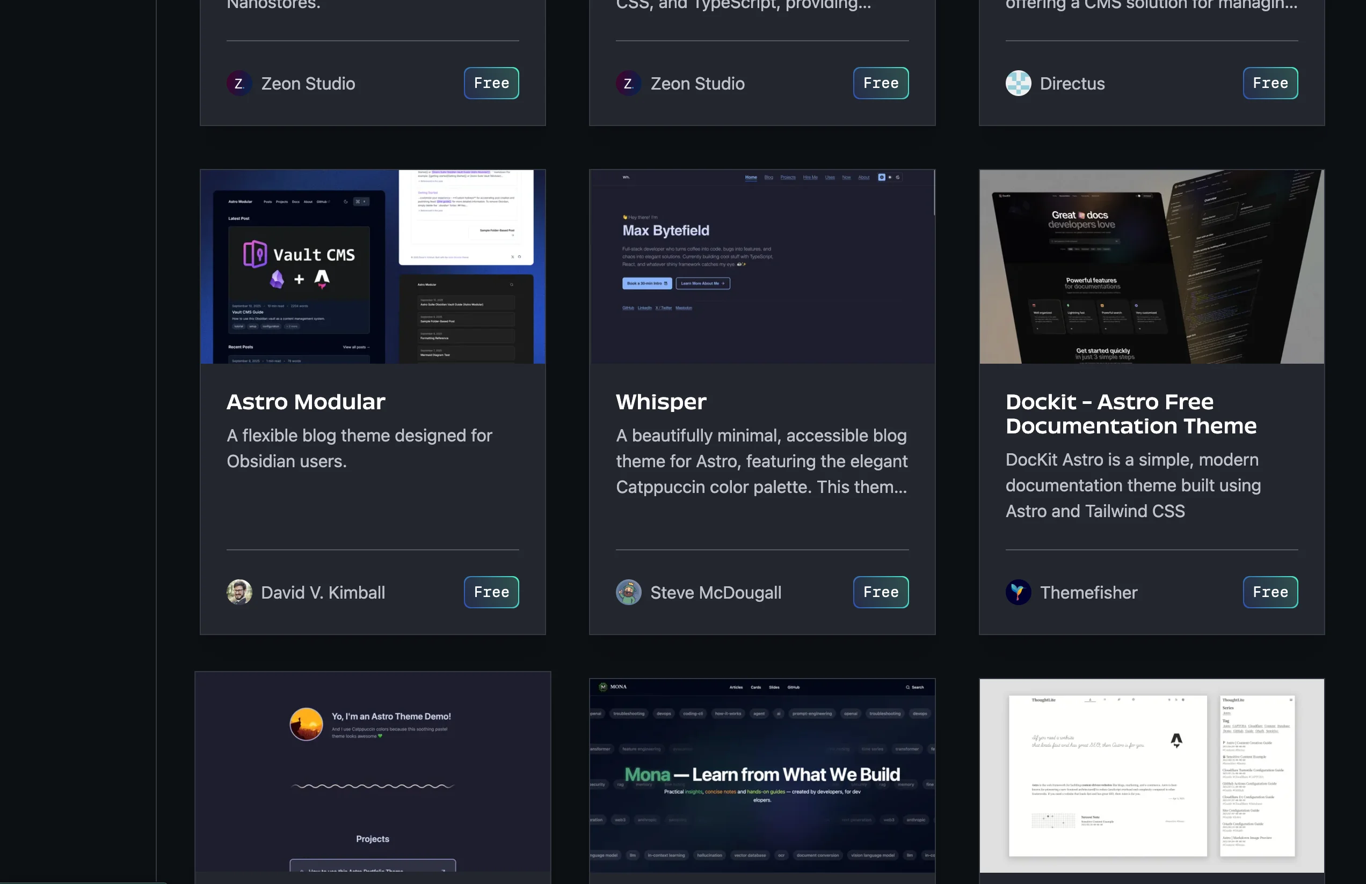Click Free badge on first Zeon Studio card

491,83
